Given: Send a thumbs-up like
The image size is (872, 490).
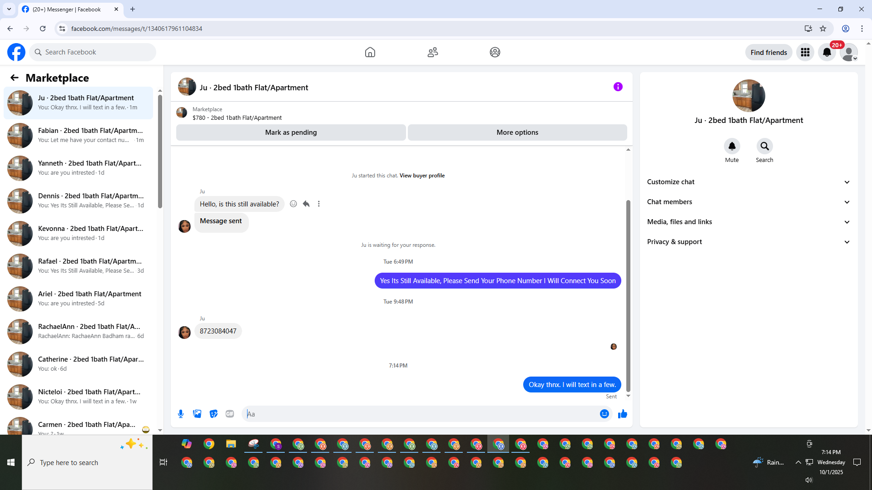Looking at the screenshot, I should click(x=623, y=414).
